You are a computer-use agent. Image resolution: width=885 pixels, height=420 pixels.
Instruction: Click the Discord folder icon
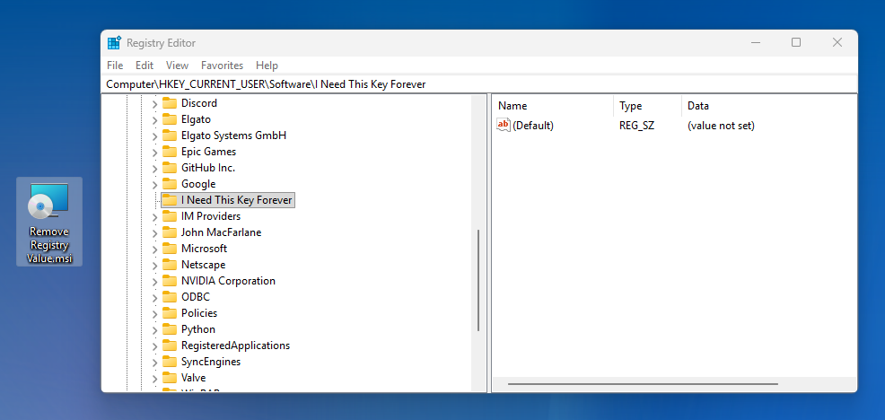click(x=170, y=103)
